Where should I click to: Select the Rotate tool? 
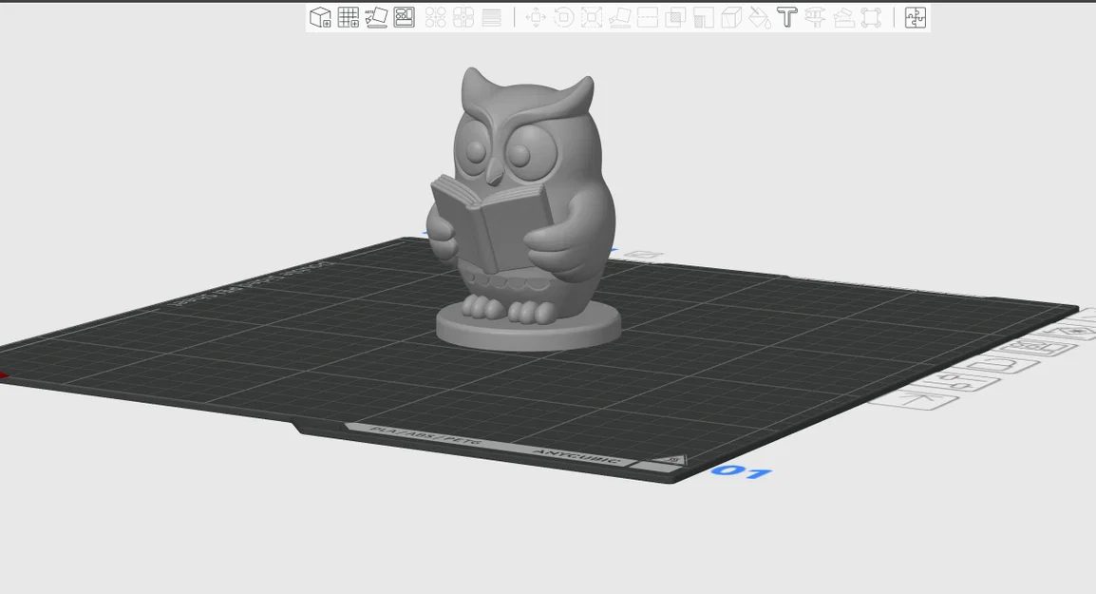tap(563, 17)
